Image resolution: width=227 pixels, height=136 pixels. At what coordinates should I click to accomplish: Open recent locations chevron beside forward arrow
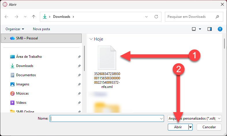25,17
